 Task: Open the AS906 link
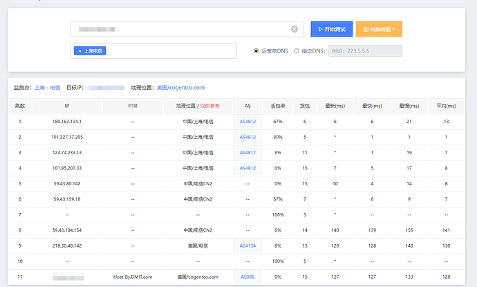pos(247,277)
